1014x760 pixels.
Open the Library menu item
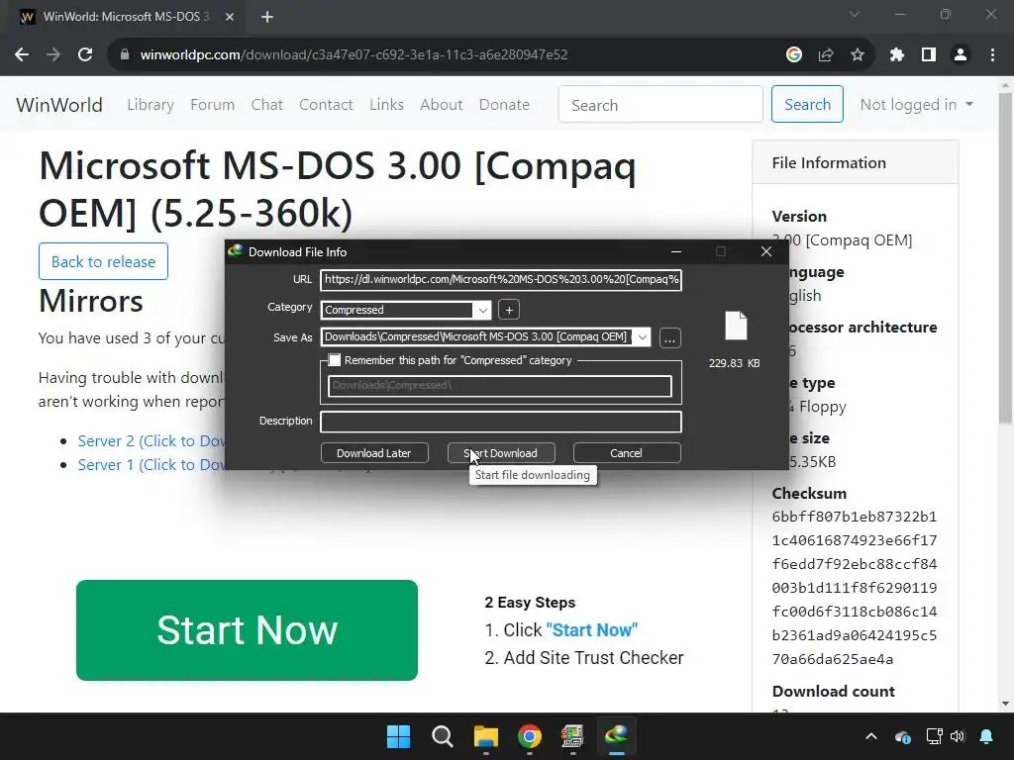point(151,105)
